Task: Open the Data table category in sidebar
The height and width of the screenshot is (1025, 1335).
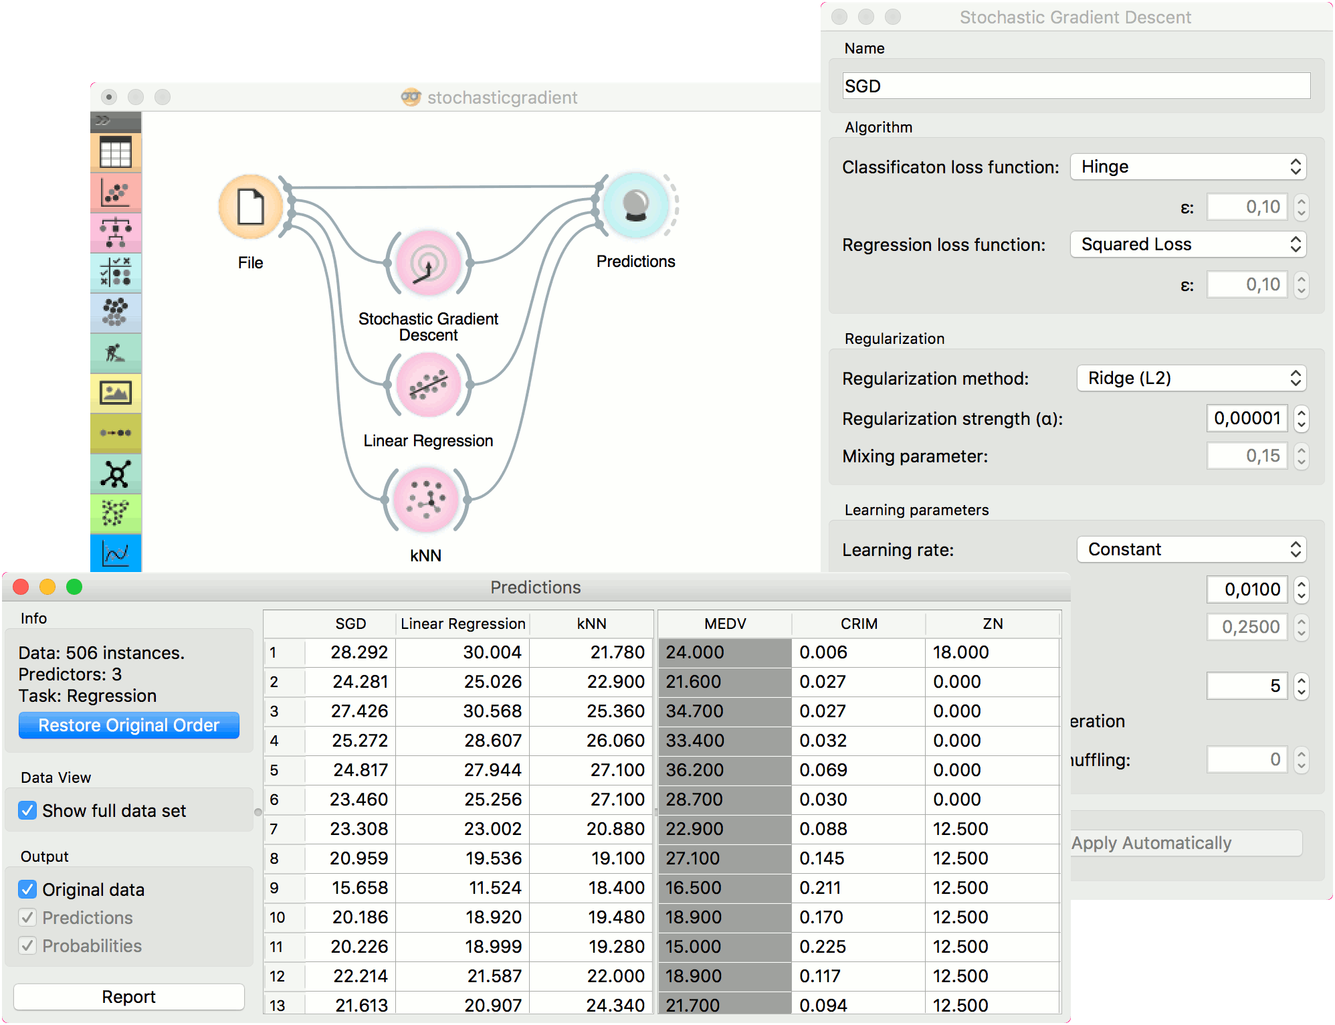Action: pos(116,153)
